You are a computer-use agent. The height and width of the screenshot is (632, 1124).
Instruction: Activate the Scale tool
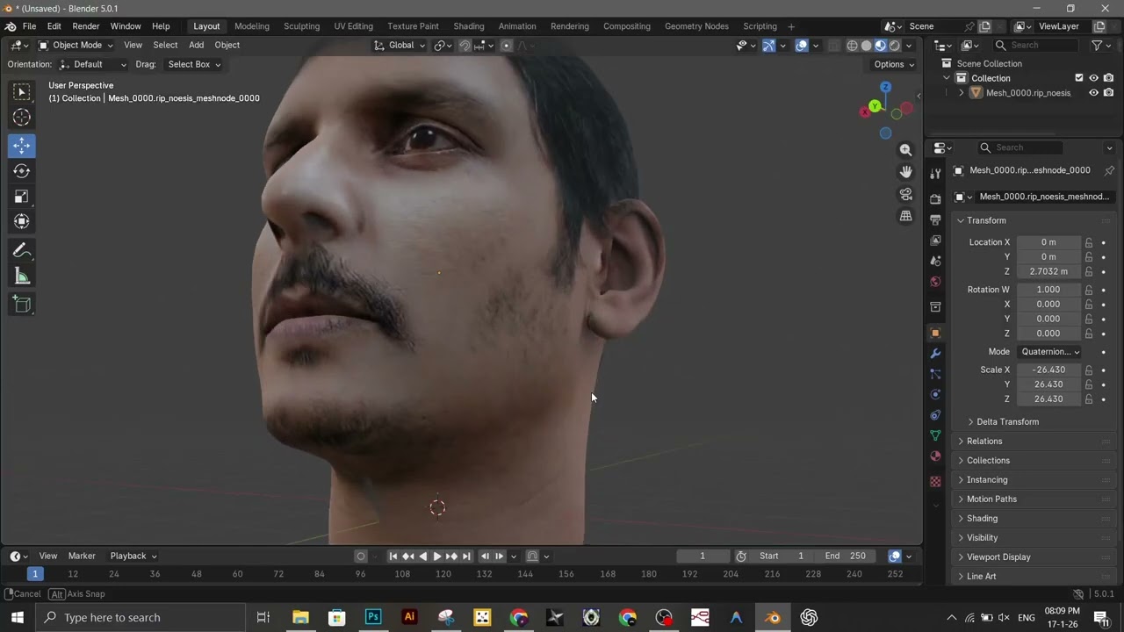pos(22,197)
